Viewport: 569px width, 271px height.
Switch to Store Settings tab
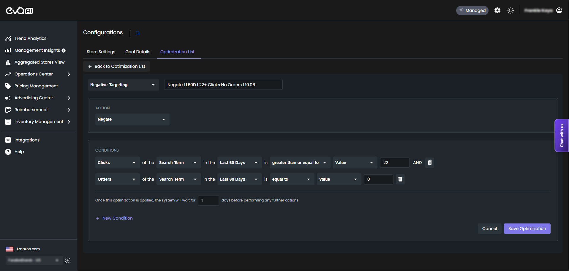101,52
